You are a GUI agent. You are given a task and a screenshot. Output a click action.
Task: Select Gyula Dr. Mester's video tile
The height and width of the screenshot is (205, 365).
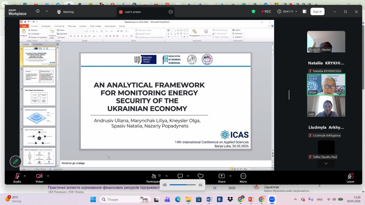326,42
